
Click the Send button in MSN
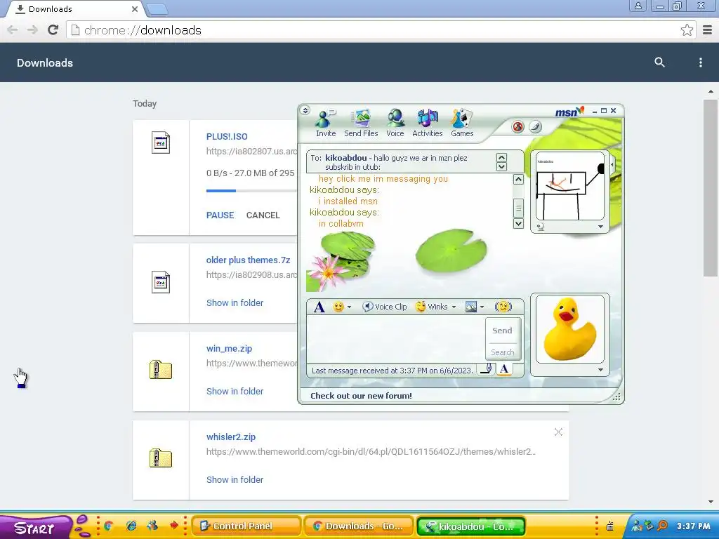502,331
